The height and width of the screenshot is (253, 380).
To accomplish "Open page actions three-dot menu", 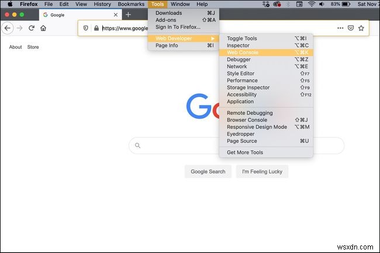I will coord(340,28).
